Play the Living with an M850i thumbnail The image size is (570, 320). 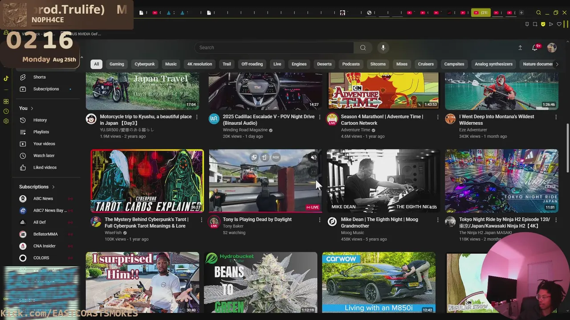(x=379, y=283)
